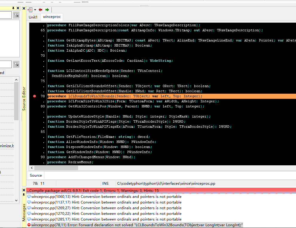This screenshot has width=296, height=228.
Task: Click left arrow of editor horizontal scrollbar
Action: [x=32, y=168]
